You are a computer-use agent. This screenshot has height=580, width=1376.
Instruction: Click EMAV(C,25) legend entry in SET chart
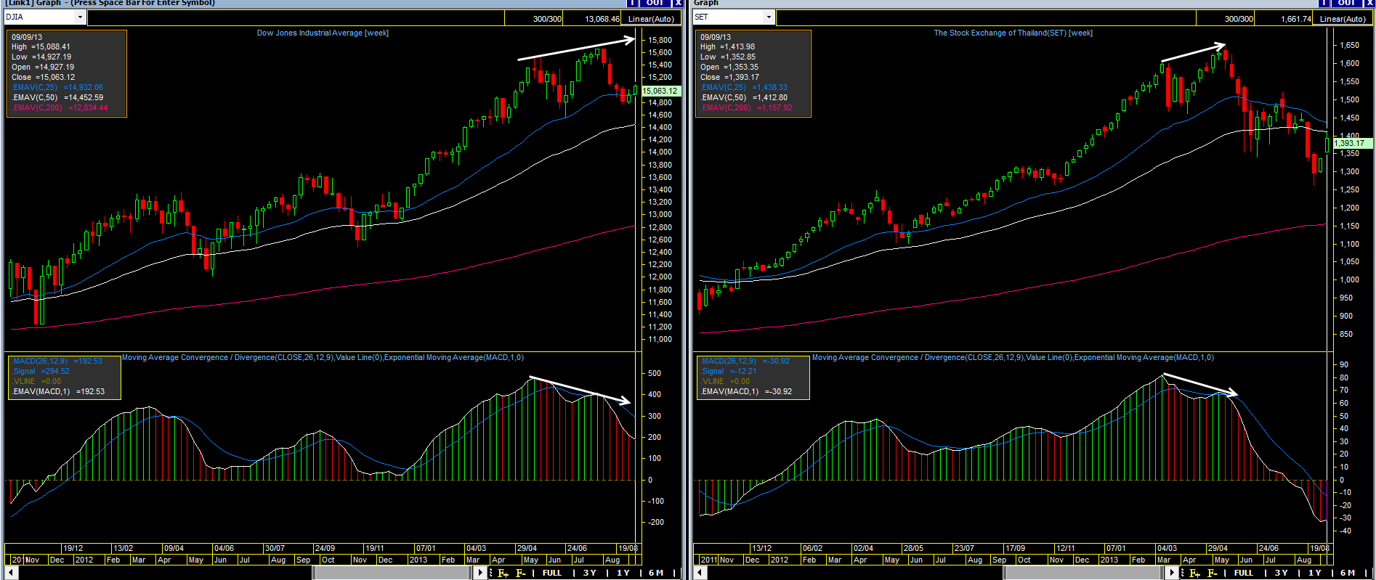744,87
